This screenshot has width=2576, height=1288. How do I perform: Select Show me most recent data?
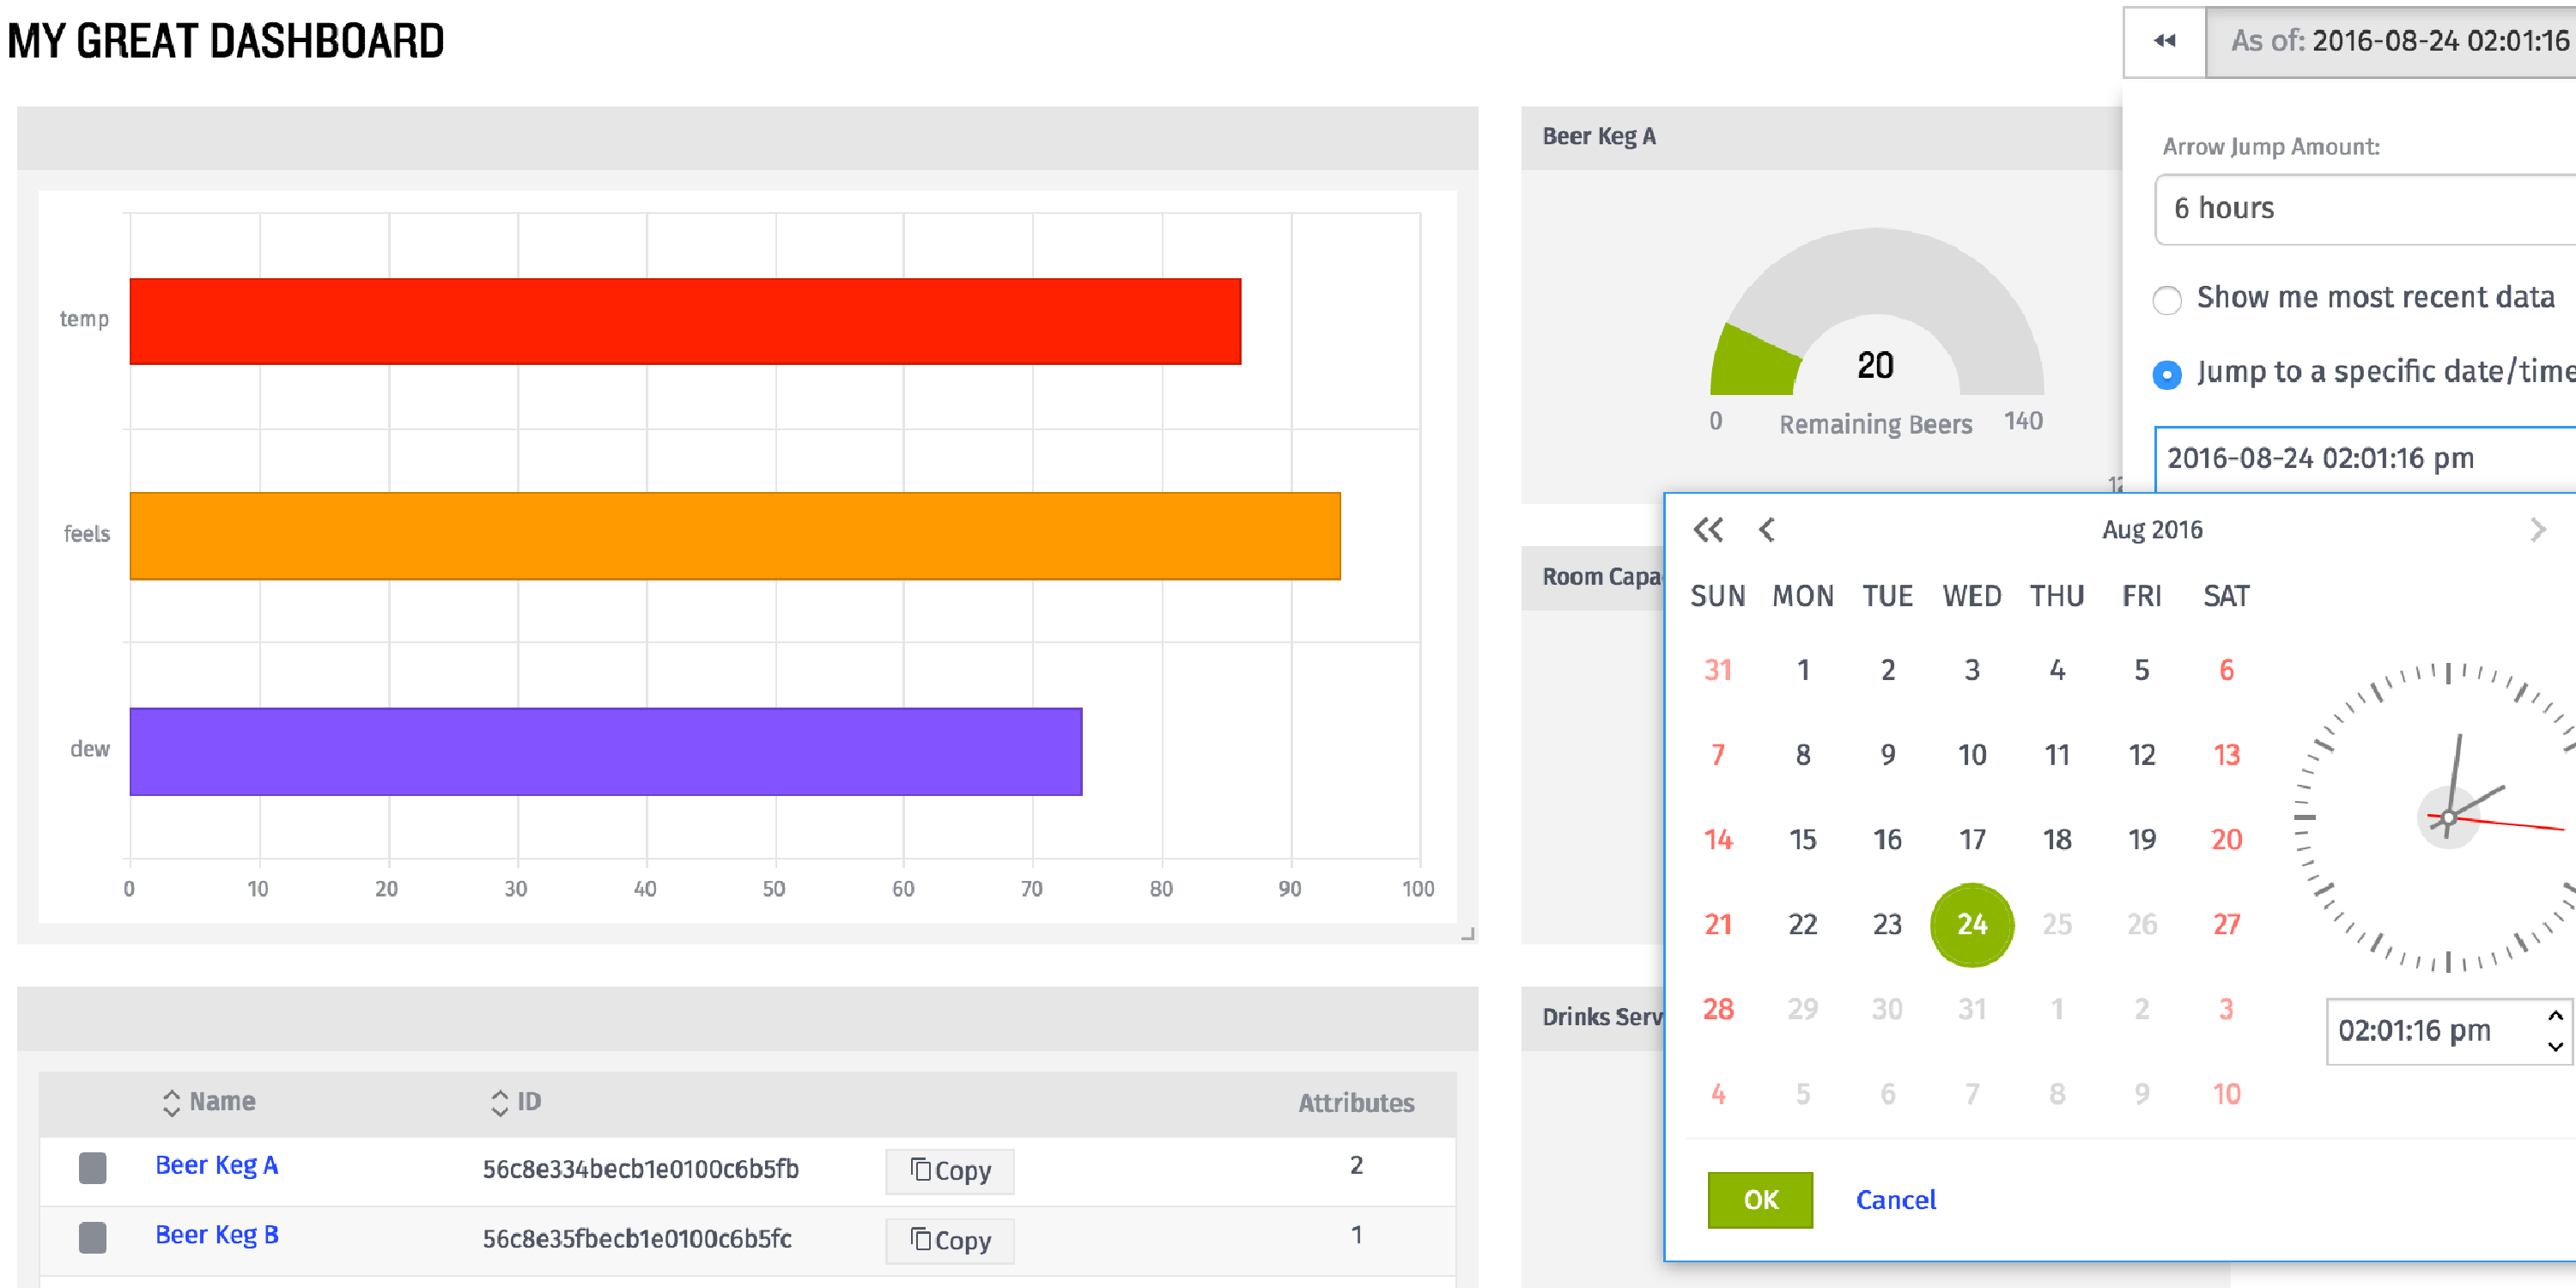(2167, 299)
